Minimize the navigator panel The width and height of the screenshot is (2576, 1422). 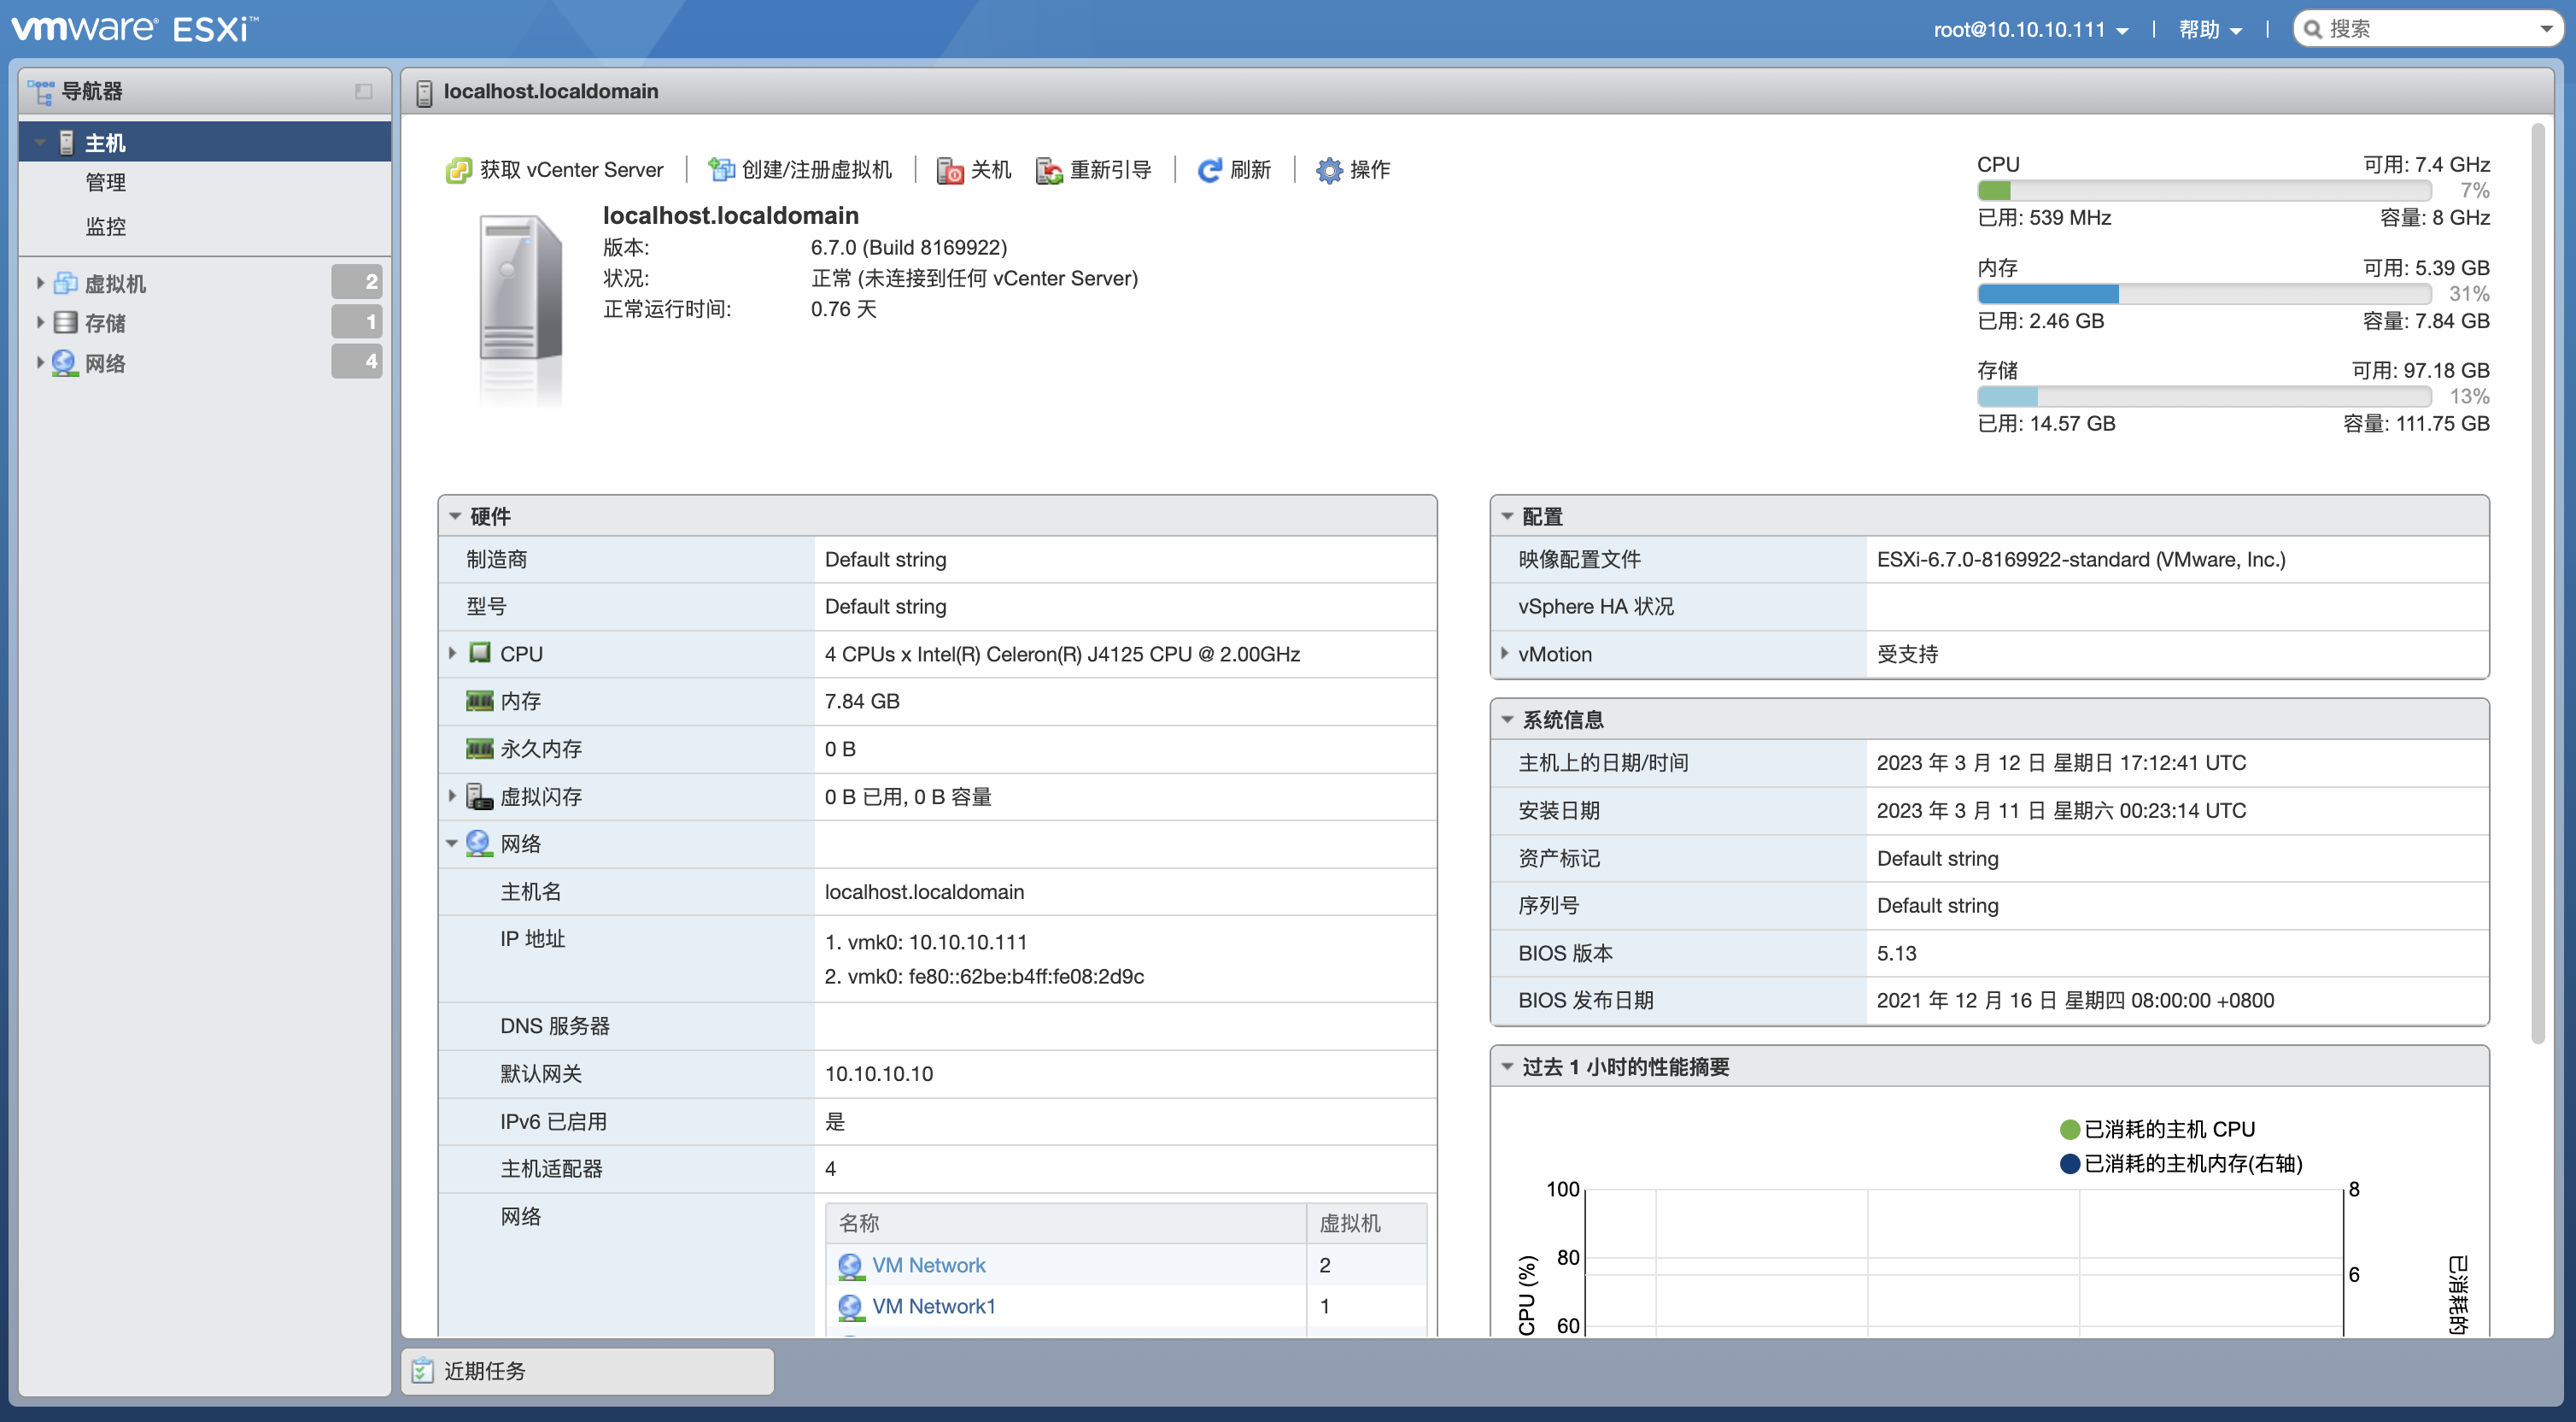pos(363,91)
